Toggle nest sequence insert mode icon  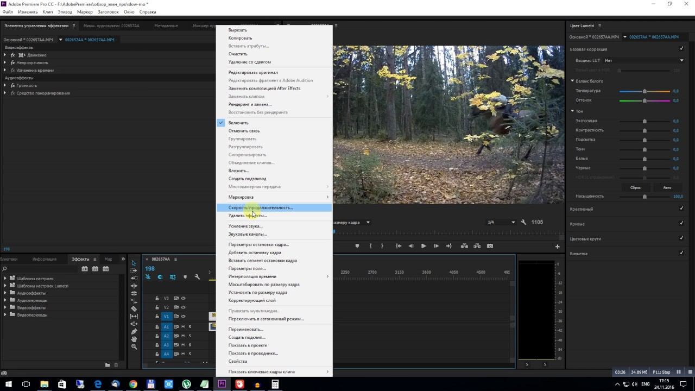pos(148,277)
